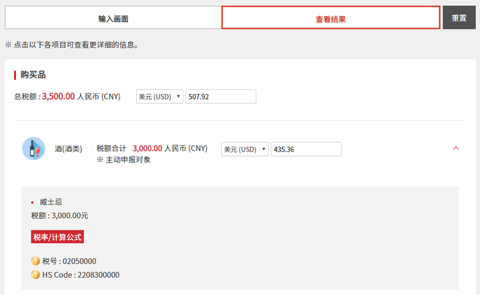The width and height of the screenshot is (480, 295).
Task: Click the 购买品 section heading
Action: tap(33, 75)
